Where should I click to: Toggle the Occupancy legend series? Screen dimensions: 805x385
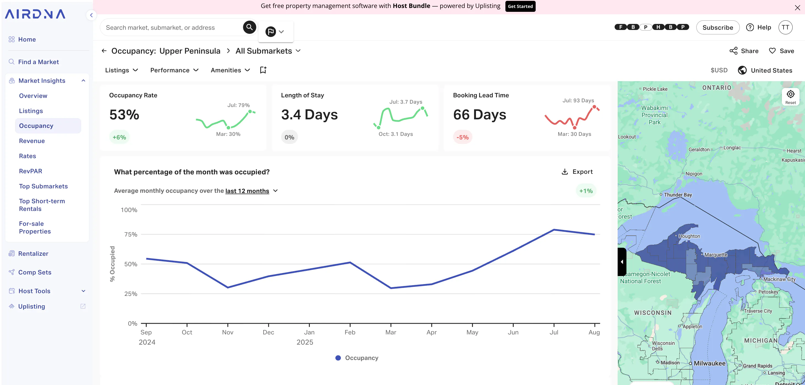(x=357, y=358)
